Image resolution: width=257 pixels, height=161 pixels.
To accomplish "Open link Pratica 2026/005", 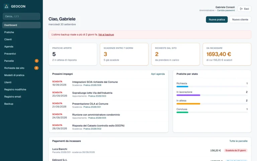I will [x=97, y=118].
